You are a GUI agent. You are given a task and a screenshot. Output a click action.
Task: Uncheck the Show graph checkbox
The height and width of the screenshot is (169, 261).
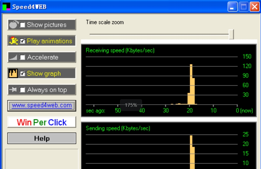(x=22, y=74)
